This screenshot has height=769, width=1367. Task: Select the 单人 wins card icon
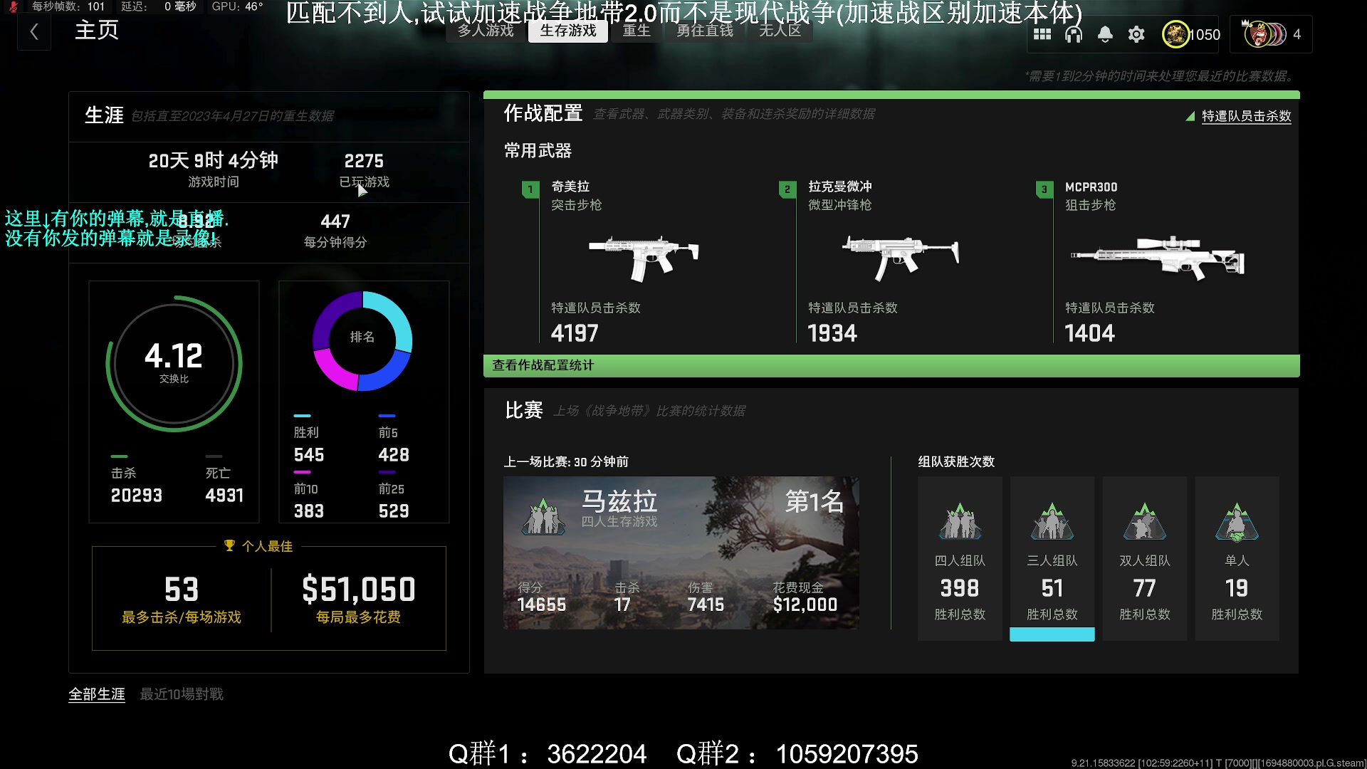tap(1237, 523)
